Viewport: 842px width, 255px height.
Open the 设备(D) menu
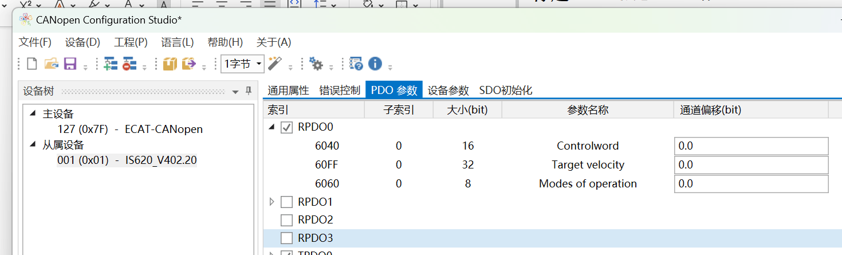point(82,42)
